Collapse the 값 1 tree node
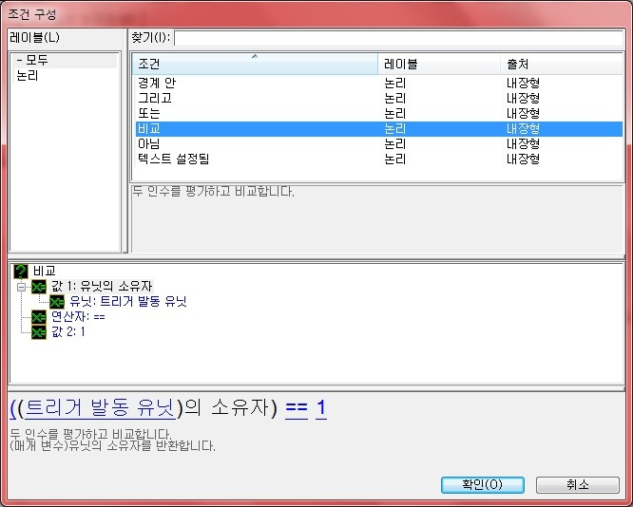Image resolution: width=633 pixels, height=507 pixels. (x=21, y=287)
